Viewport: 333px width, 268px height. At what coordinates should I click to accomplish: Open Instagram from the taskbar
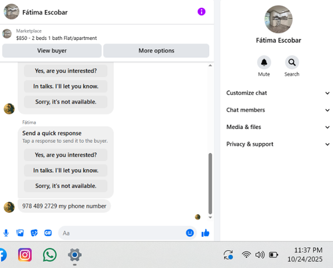tap(25, 255)
